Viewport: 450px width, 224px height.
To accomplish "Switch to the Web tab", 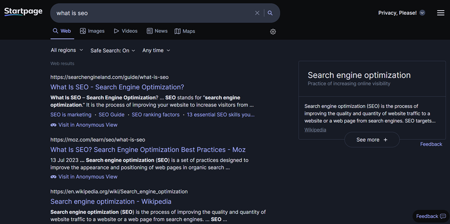I will (62, 31).
